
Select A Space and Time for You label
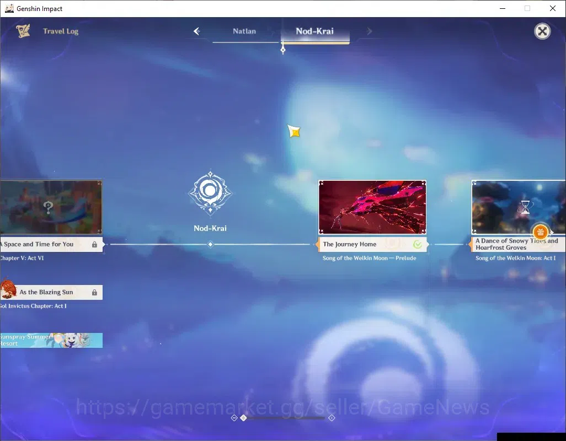(51, 244)
